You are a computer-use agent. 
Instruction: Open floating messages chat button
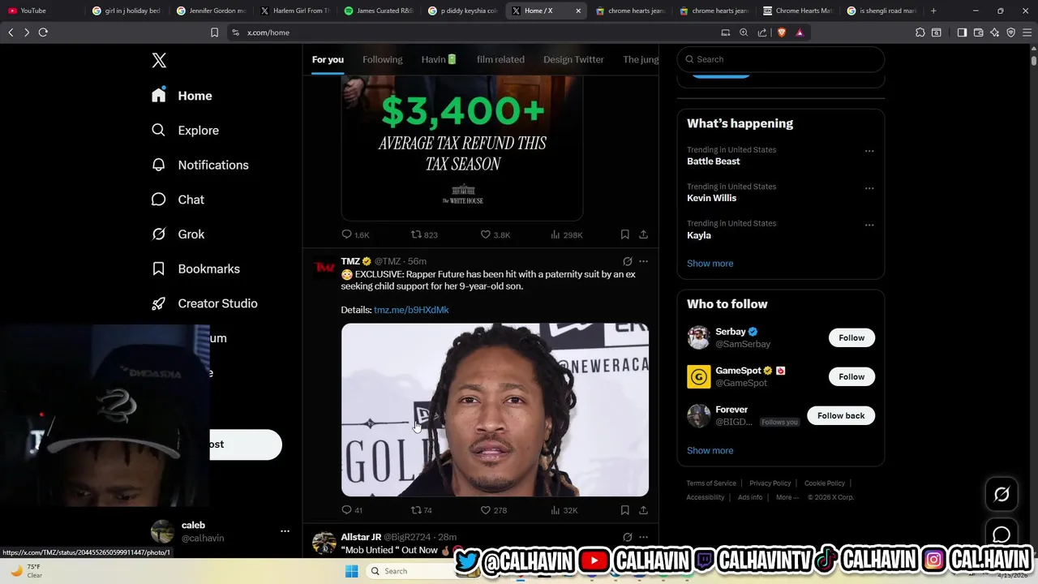[x=1002, y=535]
